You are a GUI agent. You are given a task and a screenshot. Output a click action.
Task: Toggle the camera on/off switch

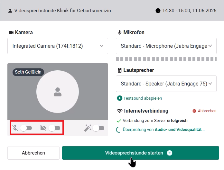(54, 128)
